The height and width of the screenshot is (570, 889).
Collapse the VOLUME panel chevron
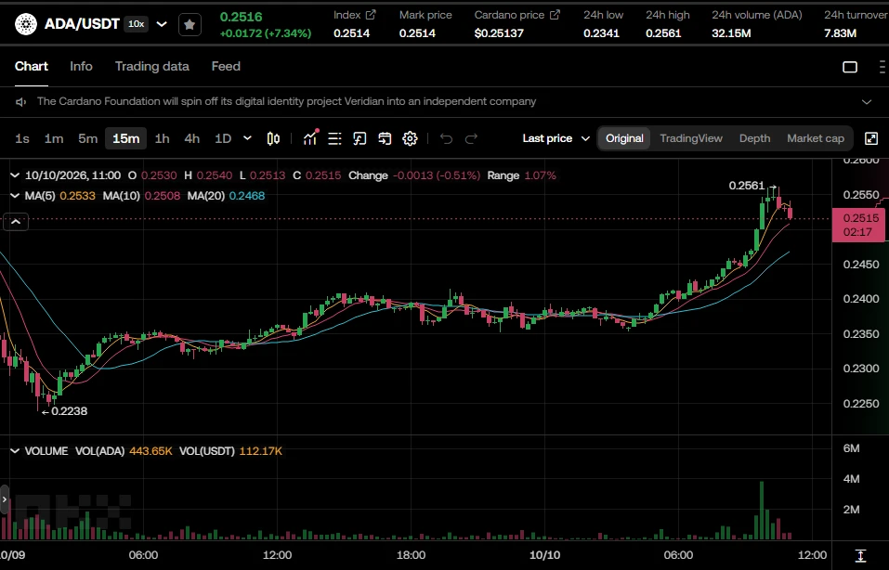point(15,451)
